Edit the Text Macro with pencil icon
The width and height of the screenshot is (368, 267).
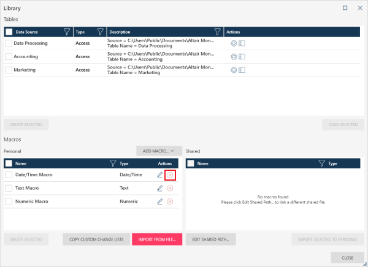[160, 189]
